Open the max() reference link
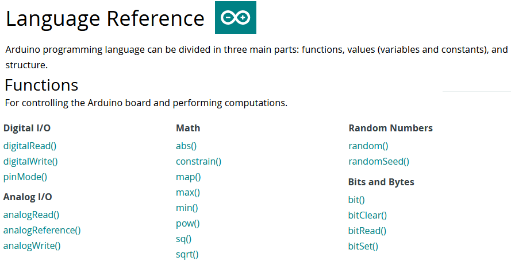 point(188,192)
